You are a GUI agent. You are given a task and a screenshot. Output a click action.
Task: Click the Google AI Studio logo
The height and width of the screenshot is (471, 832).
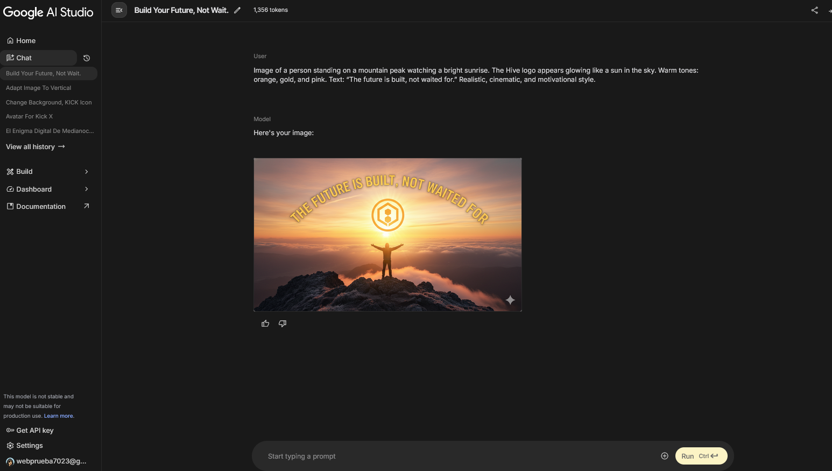point(48,12)
